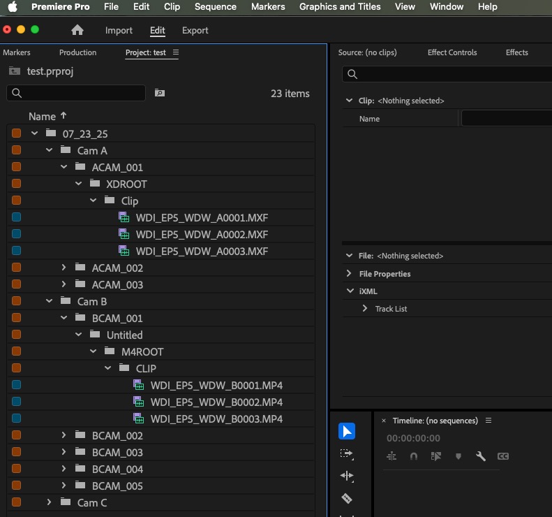
Task: Toggle timeline snapping magnet icon
Action: [x=414, y=456]
